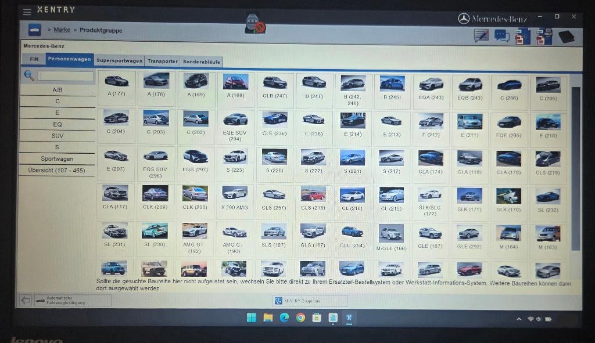Select the Transporter tab
Image resolution: width=595 pixels, height=343 pixels.
tap(163, 61)
